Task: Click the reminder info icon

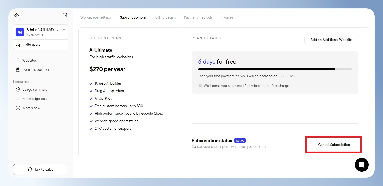Action: click(200, 86)
